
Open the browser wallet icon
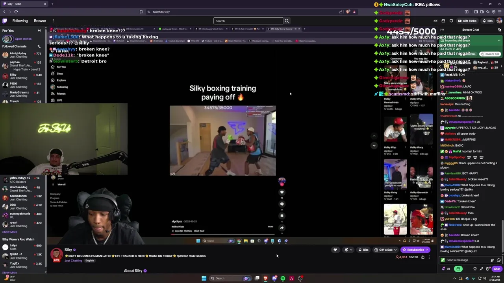coord(482,12)
